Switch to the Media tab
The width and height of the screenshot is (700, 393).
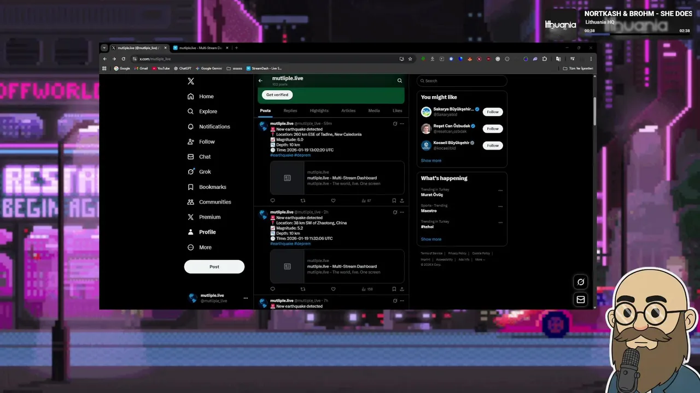(374, 111)
